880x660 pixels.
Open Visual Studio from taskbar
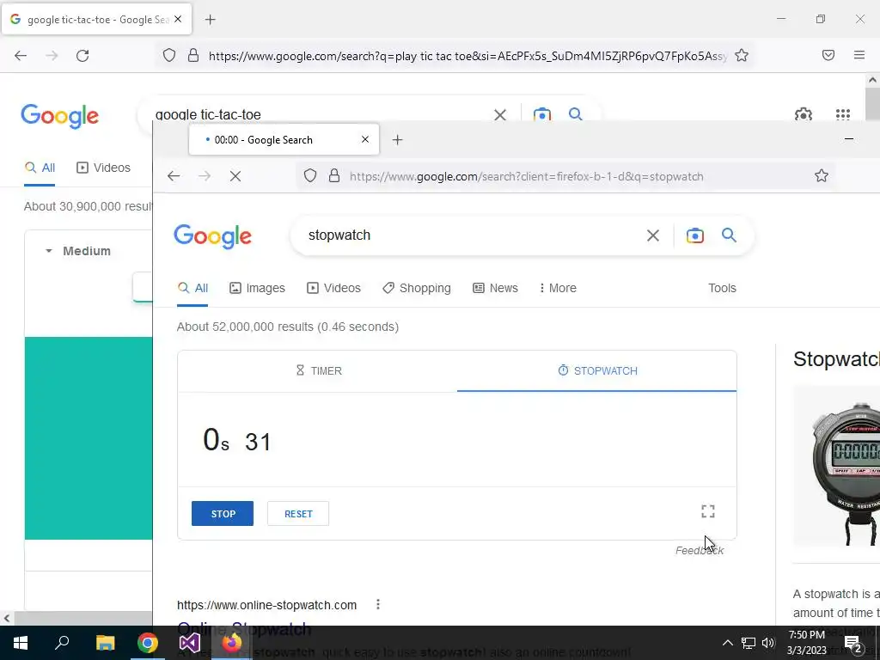click(190, 643)
